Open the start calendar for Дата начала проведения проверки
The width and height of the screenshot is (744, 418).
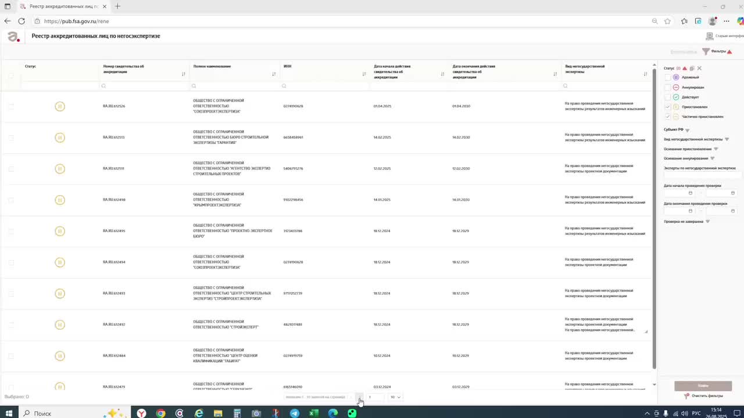pyautogui.click(x=691, y=193)
